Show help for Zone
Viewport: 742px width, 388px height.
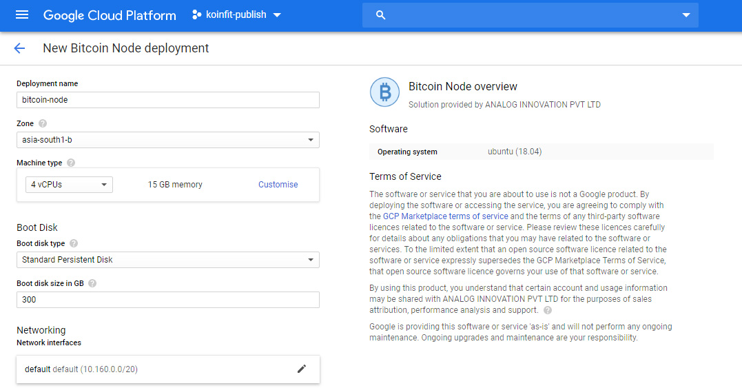click(43, 123)
